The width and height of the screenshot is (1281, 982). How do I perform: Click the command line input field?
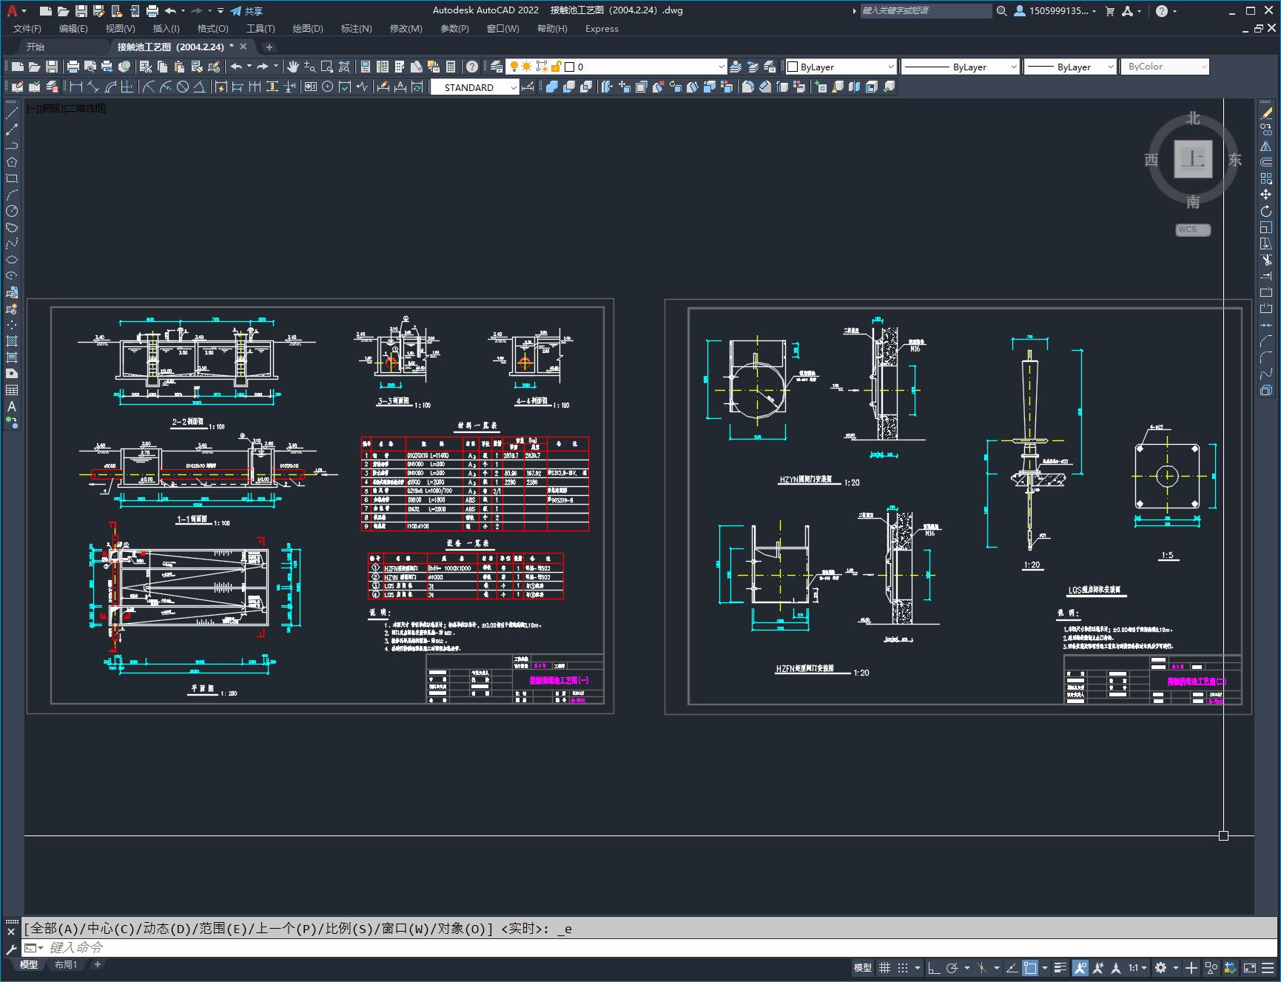pos(651,948)
